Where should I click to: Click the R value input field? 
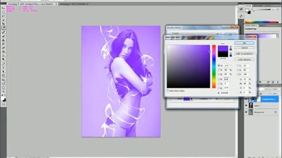click(226, 79)
